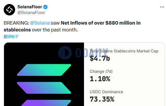The width and height of the screenshot is (166, 106).
Task: Open the @SolanaFloor handle link
Action: coord(31,13)
